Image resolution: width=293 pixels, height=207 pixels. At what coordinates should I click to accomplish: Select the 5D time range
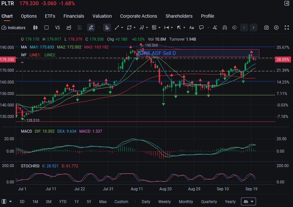point(22,201)
